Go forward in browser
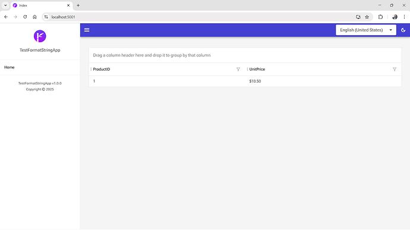 pyautogui.click(x=15, y=17)
